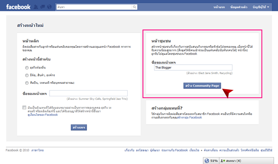Open the ค้นหาเพื่อน footer link
The width and height of the screenshot is (278, 164).
(211, 150)
